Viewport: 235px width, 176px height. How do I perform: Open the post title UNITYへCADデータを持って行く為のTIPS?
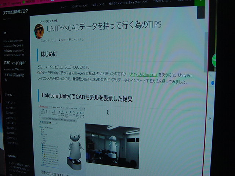(104, 27)
